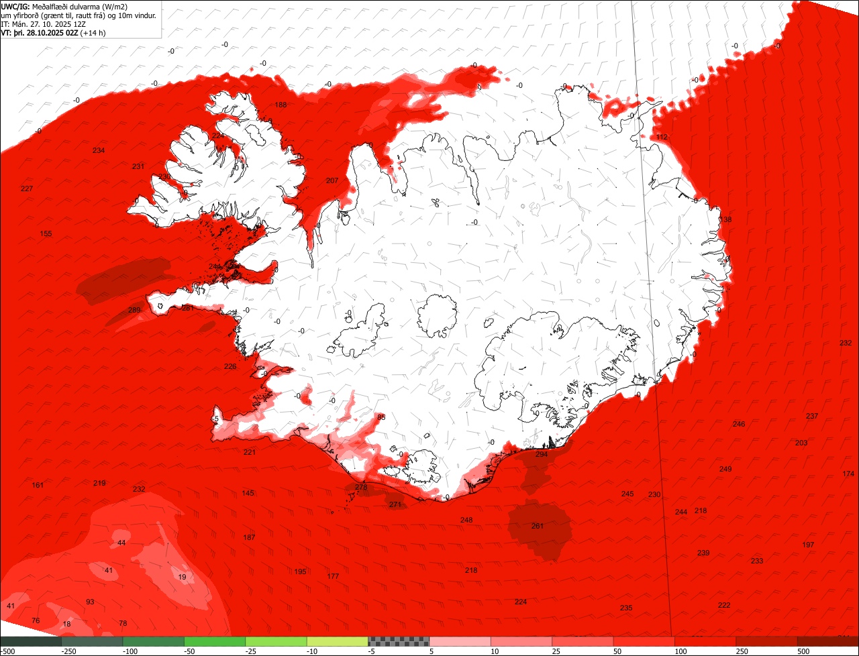
Task: Click the -250 to -100 green legend swatch
Action: (x=92, y=641)
